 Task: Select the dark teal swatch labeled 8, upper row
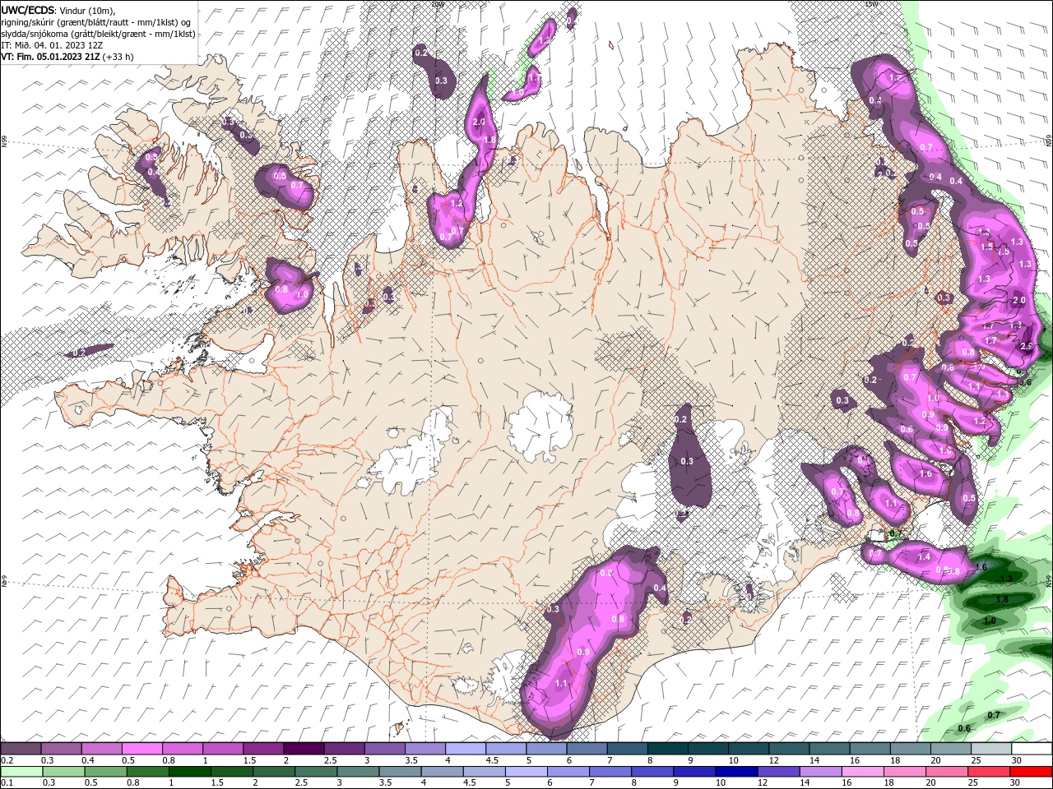667,748
